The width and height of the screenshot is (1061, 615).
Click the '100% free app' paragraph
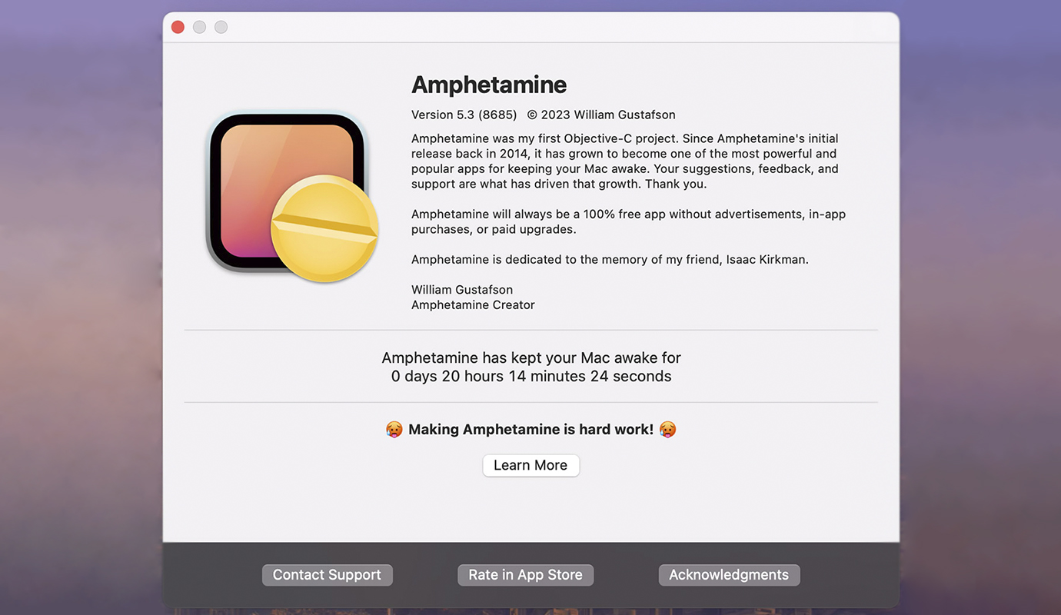tap(628, 221)
